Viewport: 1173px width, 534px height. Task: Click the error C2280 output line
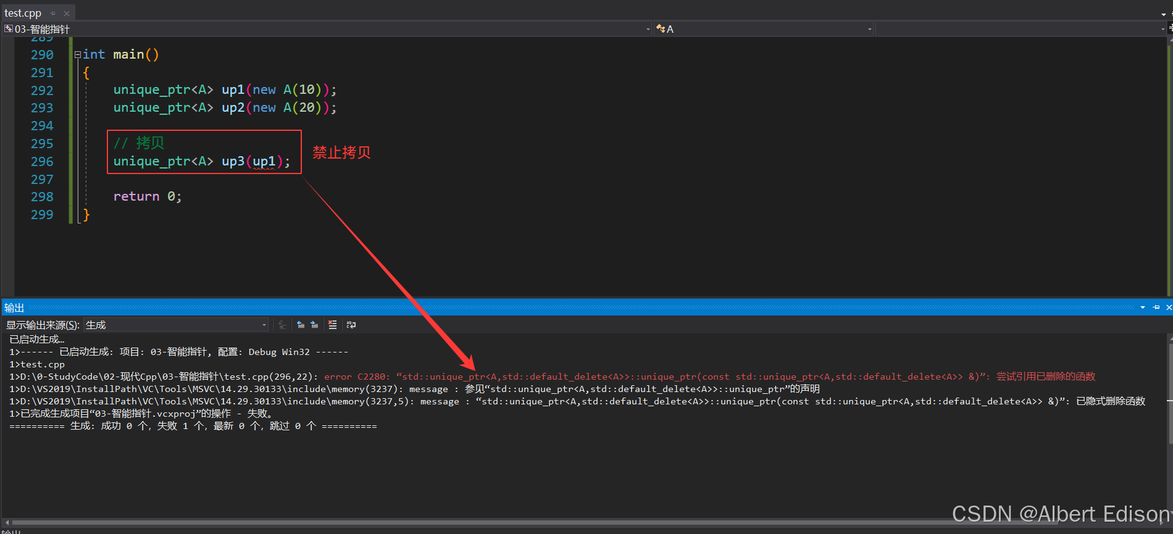coord(553,377)
